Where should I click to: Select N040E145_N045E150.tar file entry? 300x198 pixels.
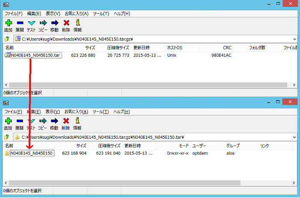(x=36, y=55)
